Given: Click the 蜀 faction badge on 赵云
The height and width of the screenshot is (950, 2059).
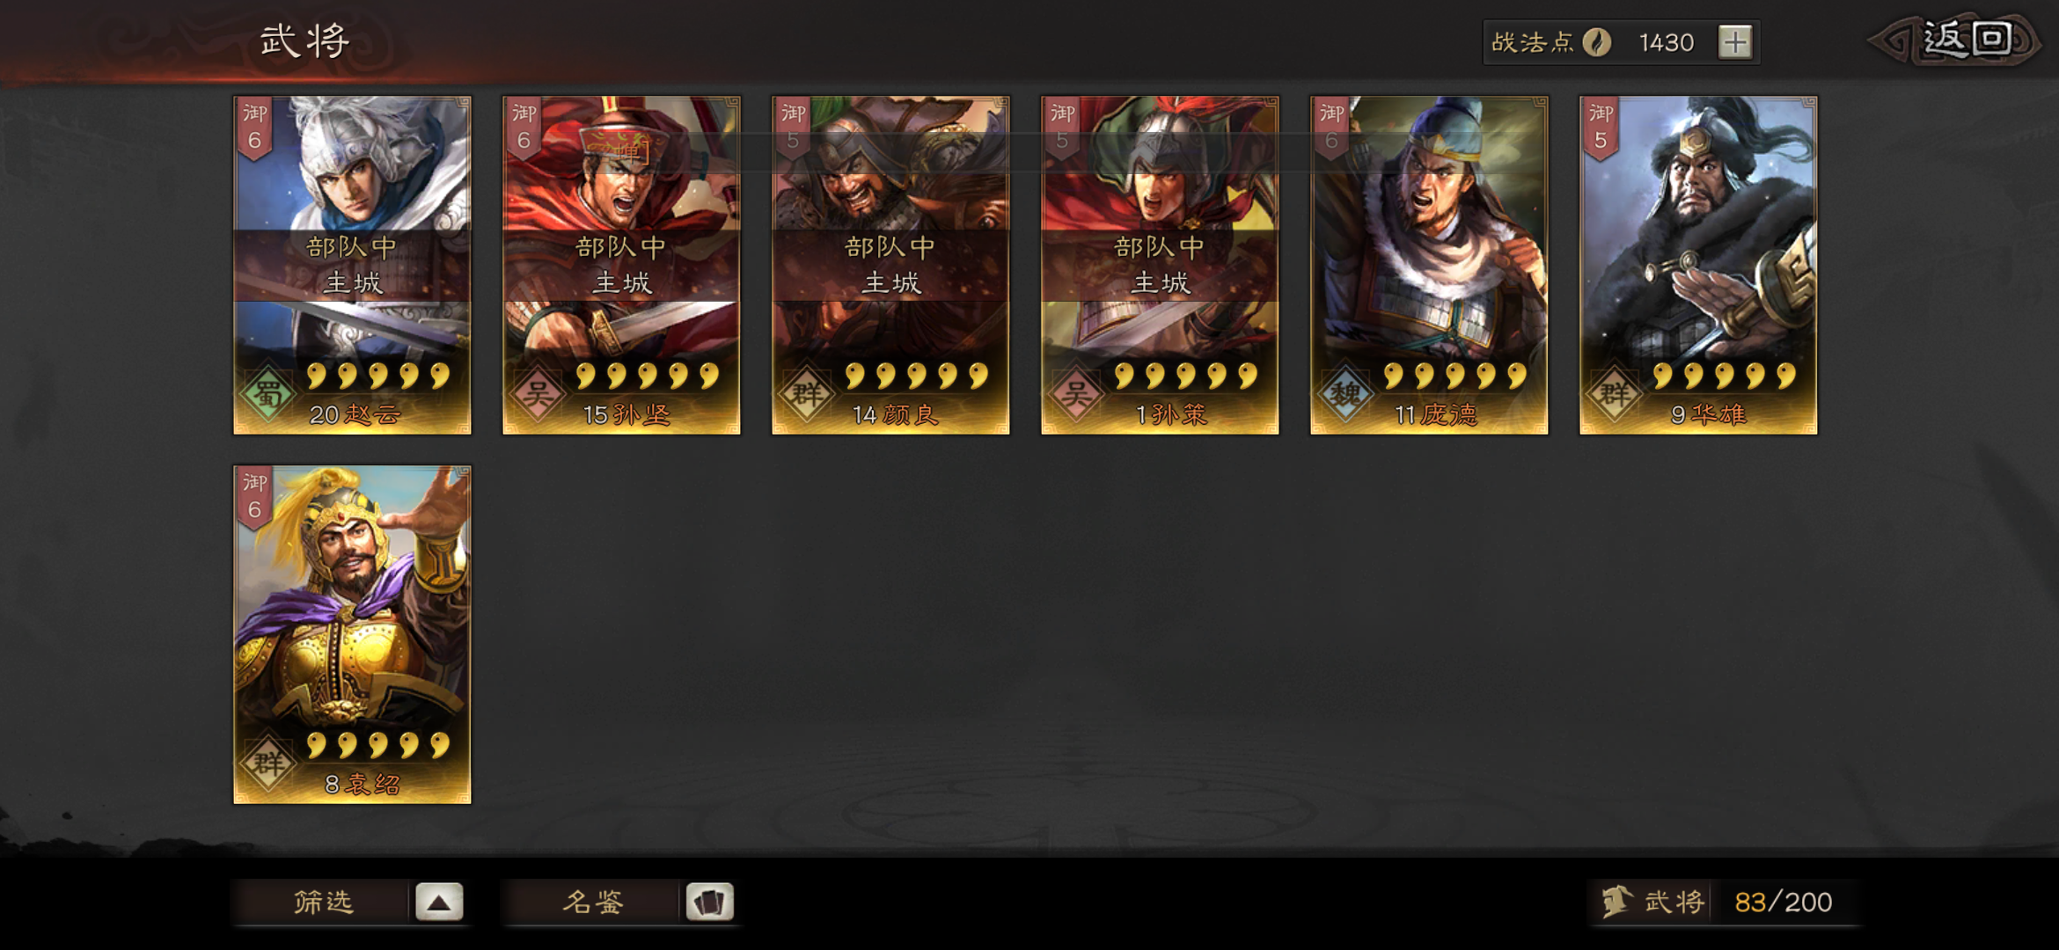Looking at the screenshot, I should (267, 395).
